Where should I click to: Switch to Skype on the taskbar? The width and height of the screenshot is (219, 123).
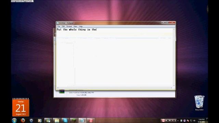[65, 121]
